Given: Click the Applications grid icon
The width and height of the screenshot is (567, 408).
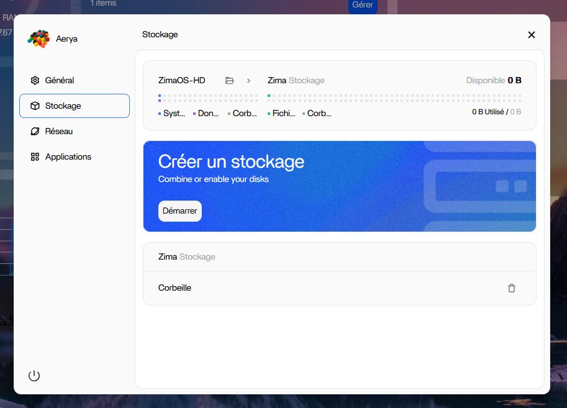Looking at the screenshot, I should 35,156.
